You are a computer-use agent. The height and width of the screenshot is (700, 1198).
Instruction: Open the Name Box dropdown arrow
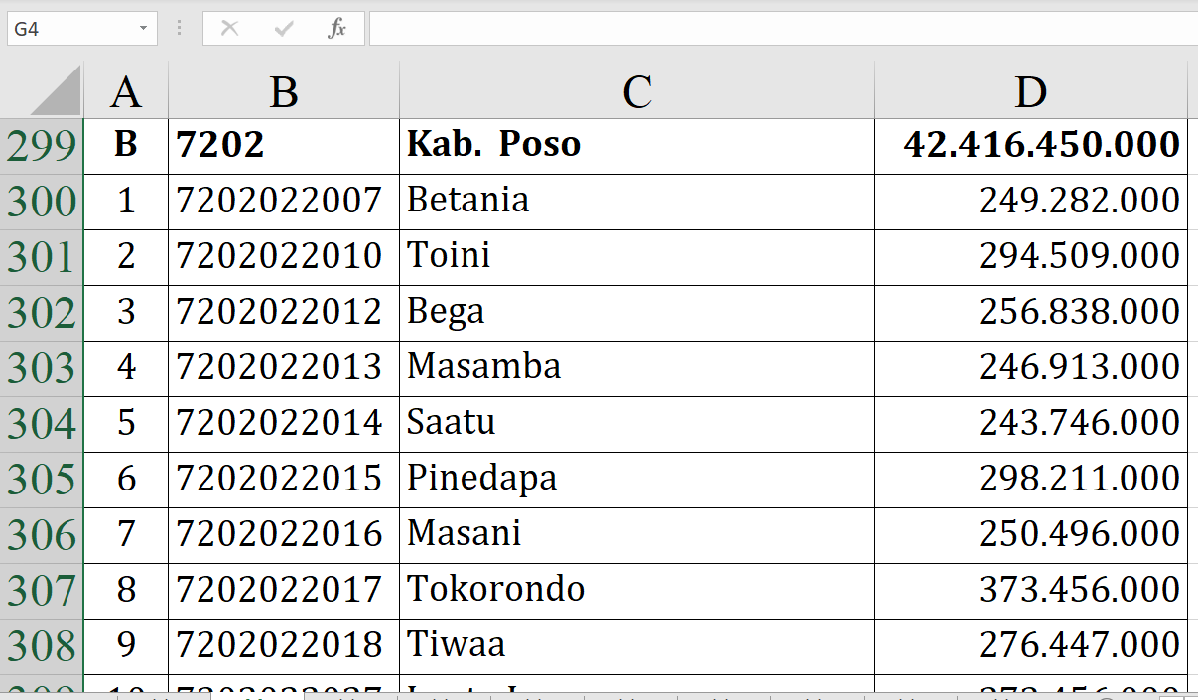[144, 29]
